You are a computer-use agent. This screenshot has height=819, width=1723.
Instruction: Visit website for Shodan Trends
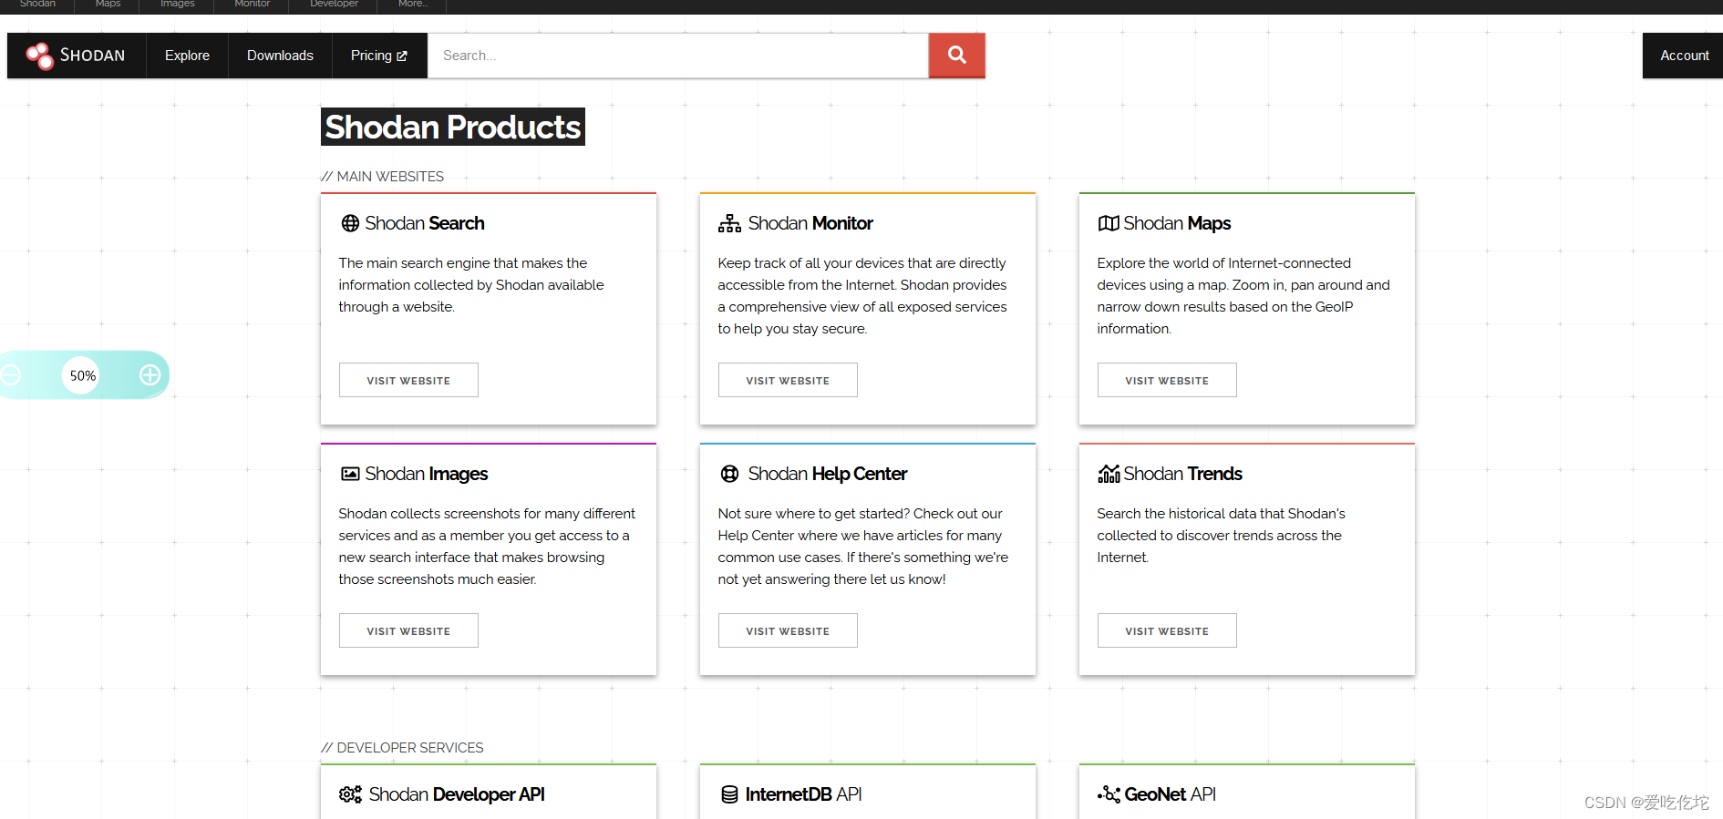coord(1167,630)
